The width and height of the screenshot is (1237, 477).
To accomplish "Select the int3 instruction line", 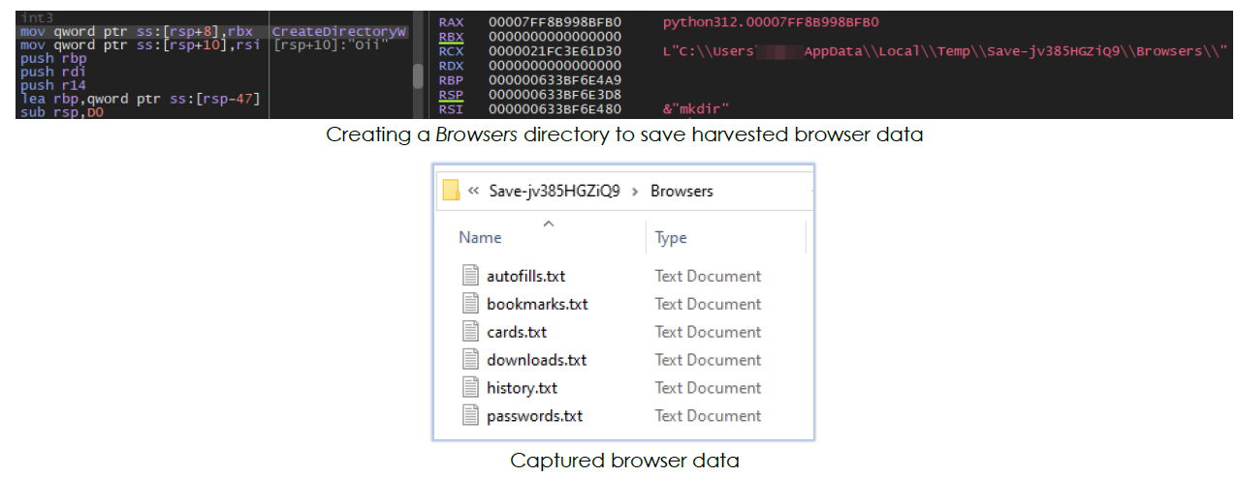I will pos(36,18).
